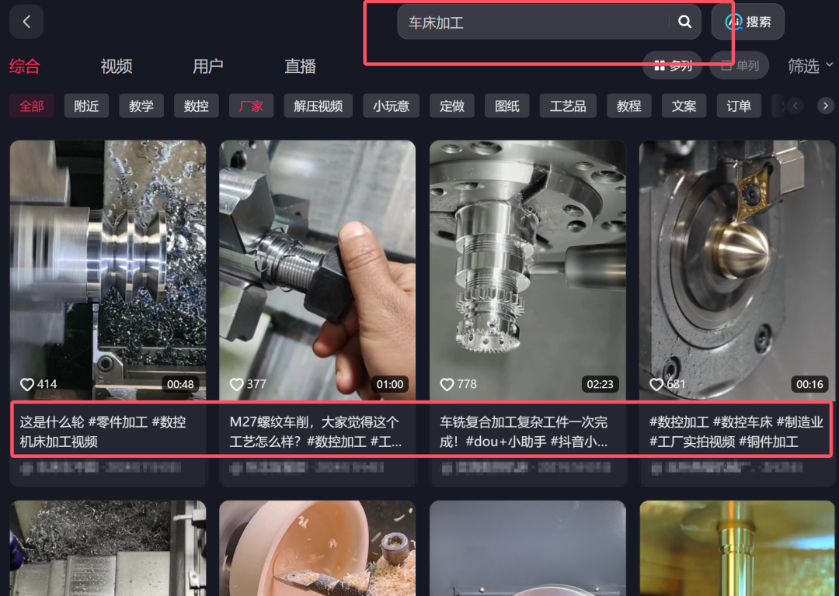Open AI 搜索 button
The height and width of the screenshot is (596, 839).
(x=747, y=22)
